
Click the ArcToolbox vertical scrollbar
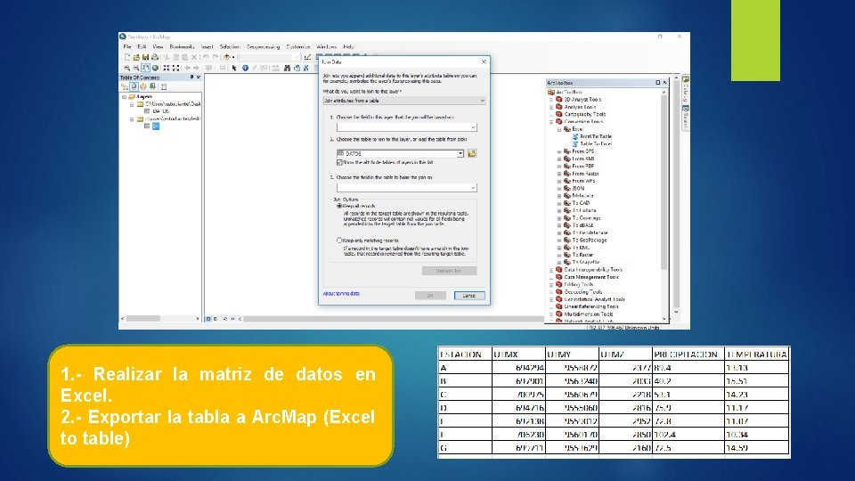(664, 206)
